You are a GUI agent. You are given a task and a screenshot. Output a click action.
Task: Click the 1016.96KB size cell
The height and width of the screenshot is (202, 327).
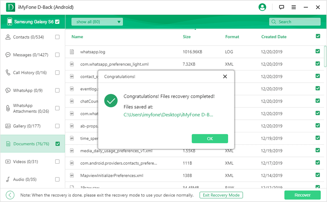192,52
